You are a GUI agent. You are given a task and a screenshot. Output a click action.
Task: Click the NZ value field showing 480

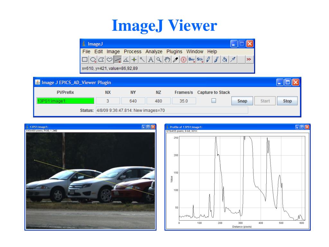click(158, 101)
